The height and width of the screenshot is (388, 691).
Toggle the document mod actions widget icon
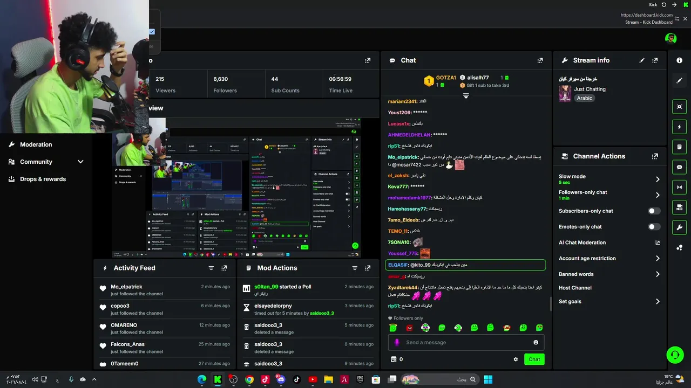point(679,147)
